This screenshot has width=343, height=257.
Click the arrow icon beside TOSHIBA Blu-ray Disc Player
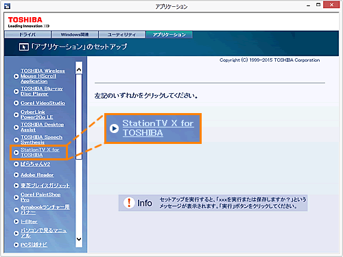coord(16,91)
